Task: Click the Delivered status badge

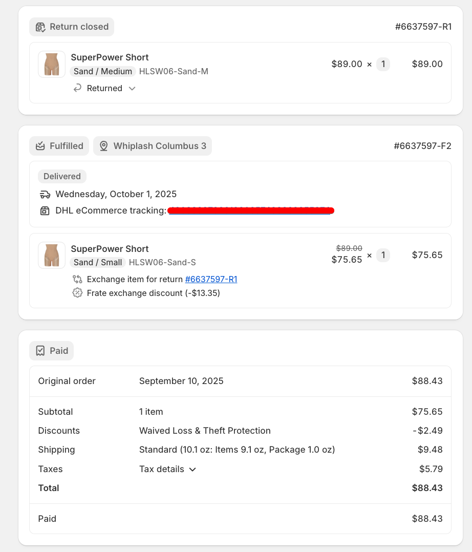Action: point(62,176)
